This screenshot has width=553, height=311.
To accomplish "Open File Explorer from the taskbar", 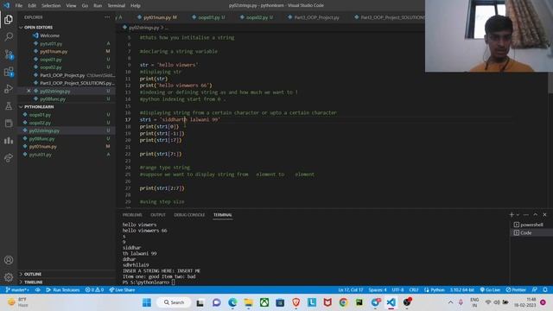I will click(x=248, y=302).
